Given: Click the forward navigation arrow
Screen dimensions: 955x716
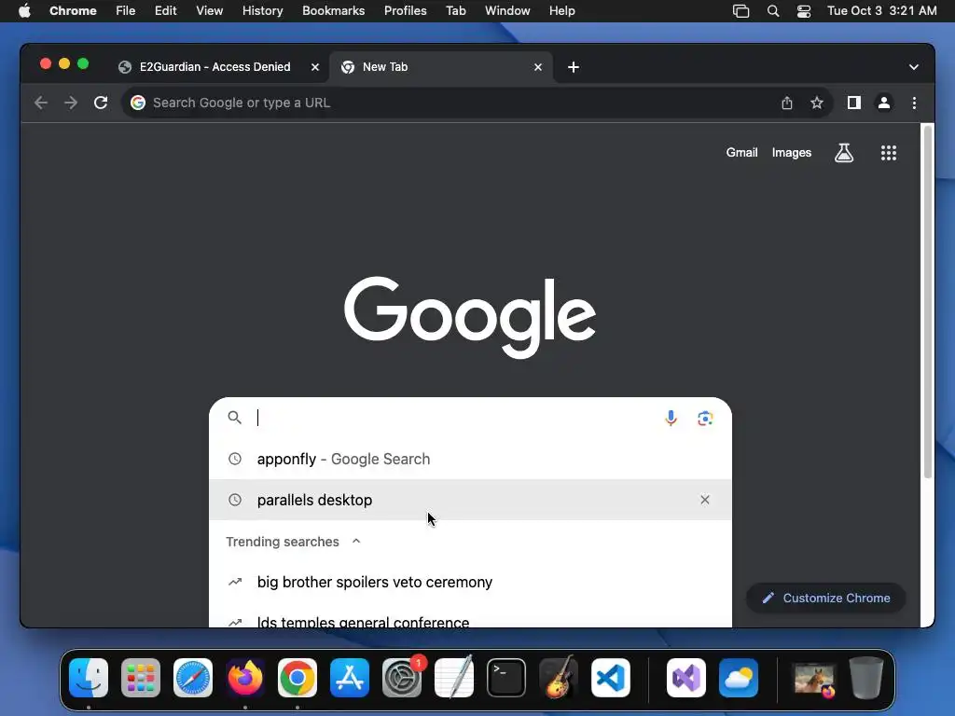Looking at the screenshot, I should [x=71, y=103].
